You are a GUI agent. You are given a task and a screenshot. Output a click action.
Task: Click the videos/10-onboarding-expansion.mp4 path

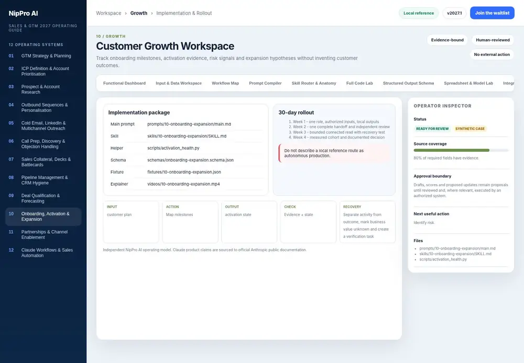tap(183, 184)
